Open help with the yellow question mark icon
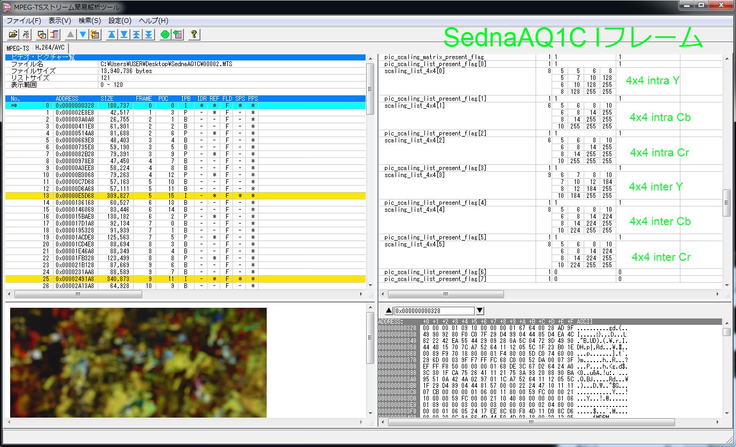736x447 pixels. point(194,35)
